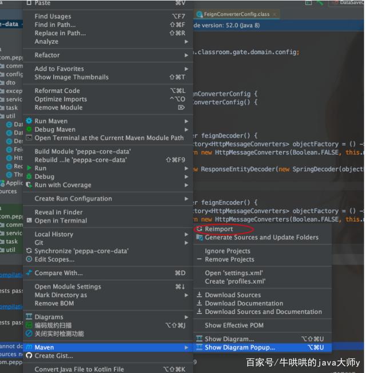Select Ignore Projects entry
The width and height of the screenshot is (366, 373).
point(262,251)
